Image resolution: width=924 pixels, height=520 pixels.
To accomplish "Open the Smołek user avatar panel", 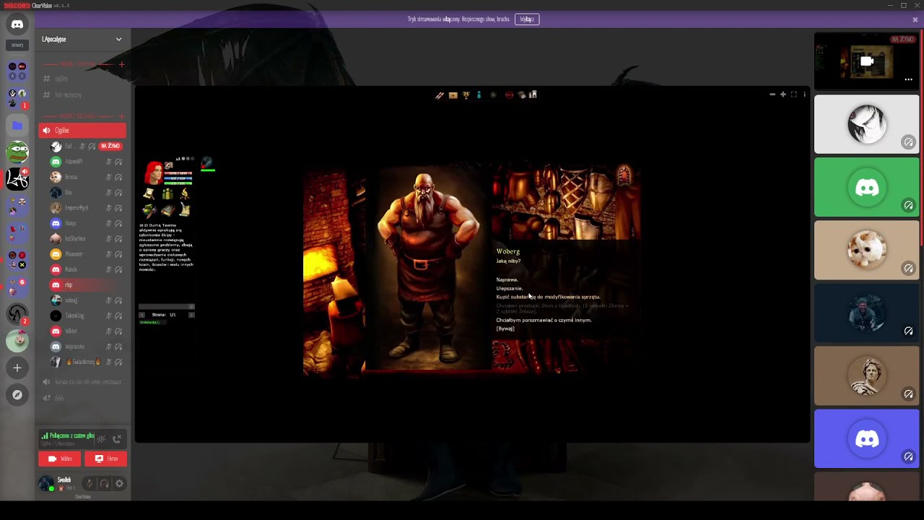I will coord(46,483).
